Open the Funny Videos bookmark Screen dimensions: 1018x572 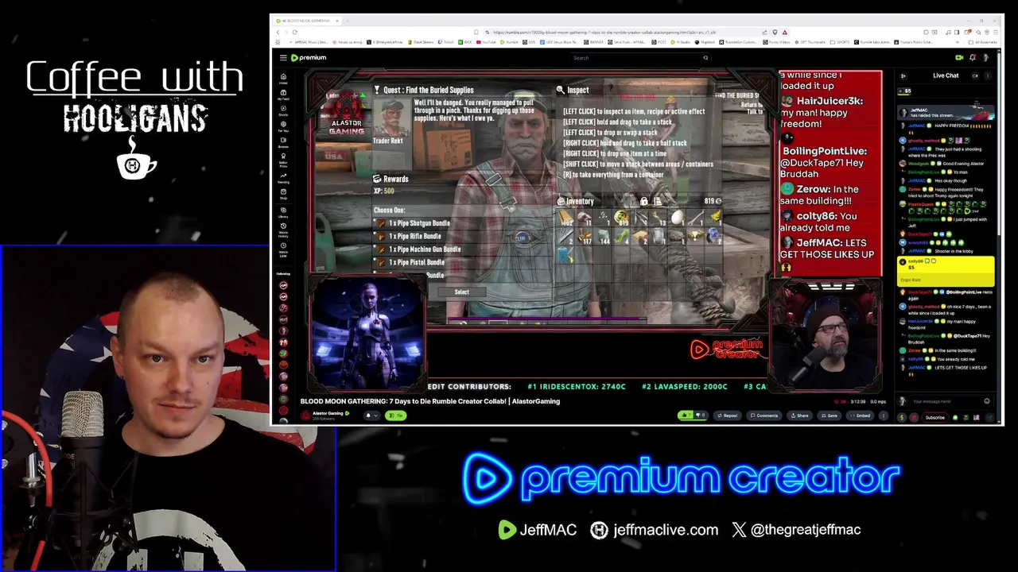pyautogui.click(x=776, y=42)
